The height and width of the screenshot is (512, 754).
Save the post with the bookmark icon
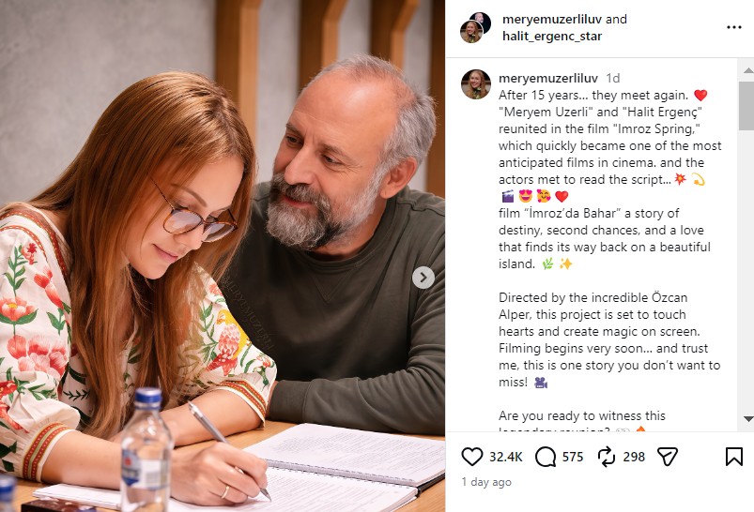click(x=733, y=457)
